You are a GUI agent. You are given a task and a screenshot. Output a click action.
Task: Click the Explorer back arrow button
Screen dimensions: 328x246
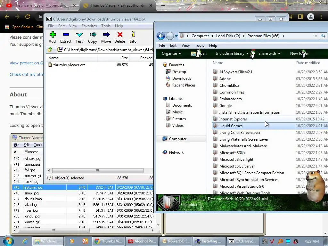[x=161, y=36]
